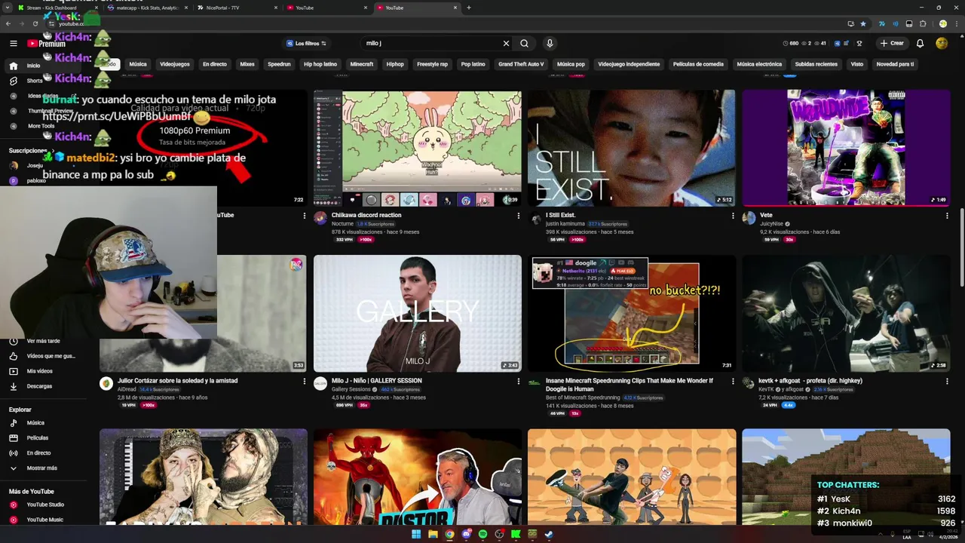Viewport: 965px width, 543px height.
Task: Open the JuicyNise channel link
Action: 771,224
